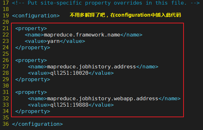
Task: Click the </name> closing tag on line 27
Action: pos(147,67)
